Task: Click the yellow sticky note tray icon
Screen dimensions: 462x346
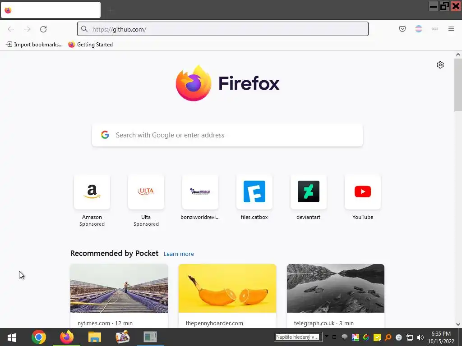Action: (377, 337)
